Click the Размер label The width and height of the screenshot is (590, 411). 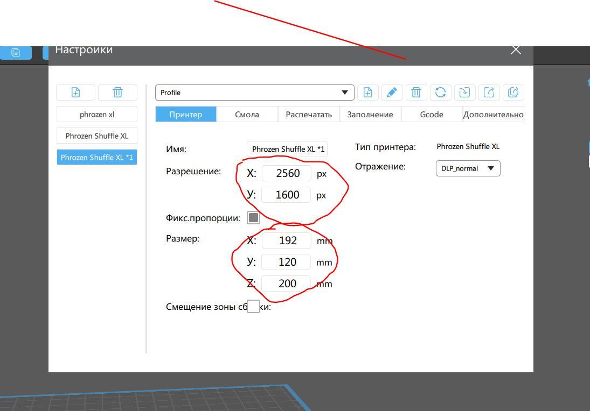[183, 238]
